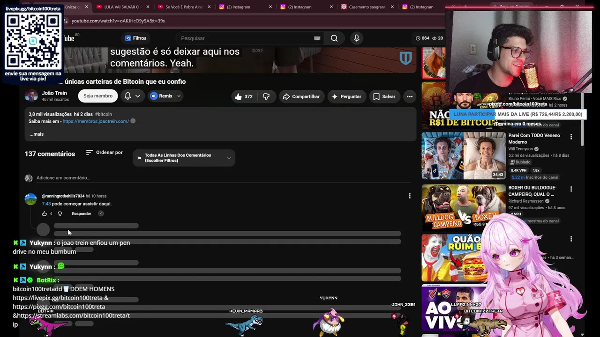Click the notification bell for João Trein
This screenshot has width=600, height=337.
[127, 96]
